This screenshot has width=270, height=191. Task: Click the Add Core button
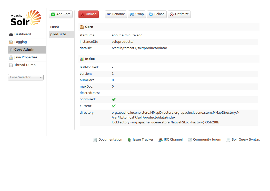pos(61,14)
